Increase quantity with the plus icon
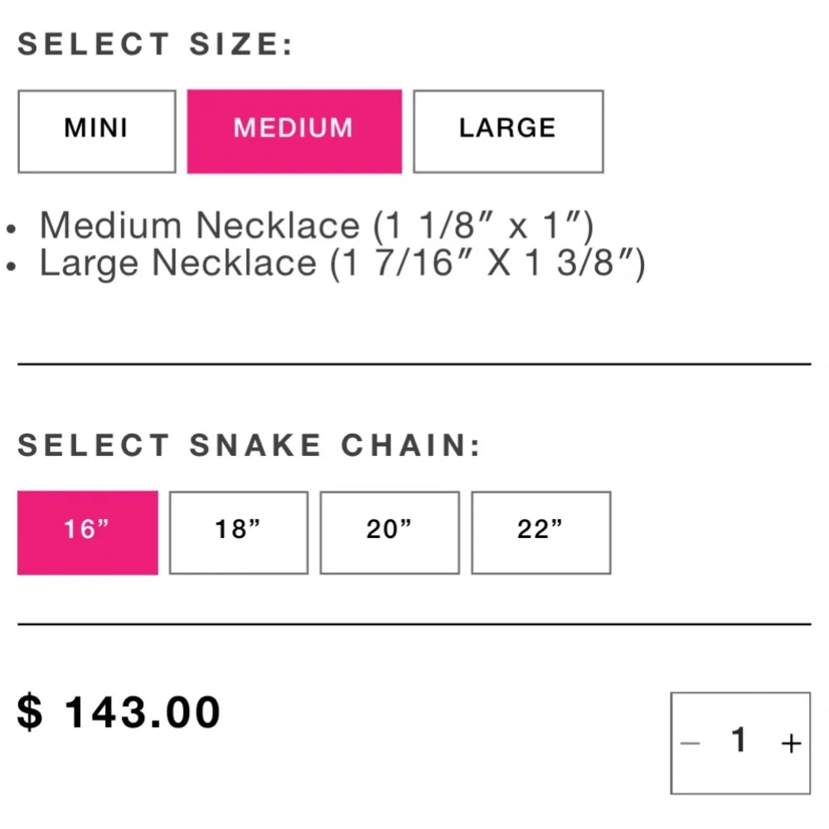This screenshot has height=829, width=829. point(791,742)
